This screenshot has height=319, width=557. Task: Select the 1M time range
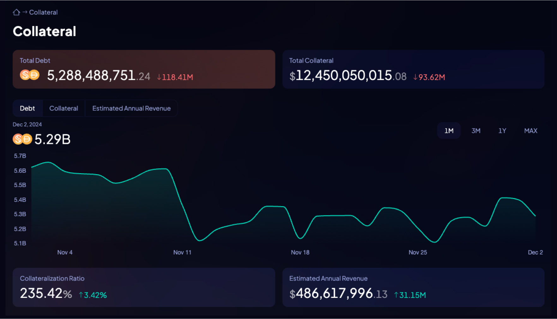point(449,131)
